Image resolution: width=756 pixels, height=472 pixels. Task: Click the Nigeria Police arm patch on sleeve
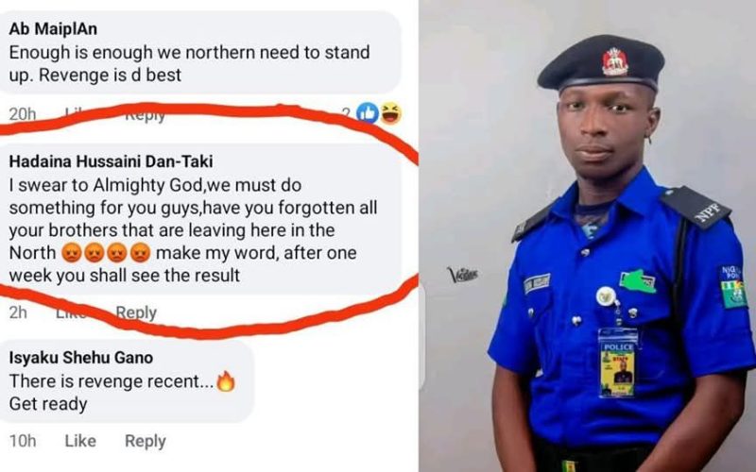click(734, 286)
